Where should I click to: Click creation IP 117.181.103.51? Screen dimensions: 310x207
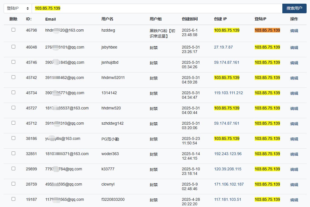click(228, 199)
